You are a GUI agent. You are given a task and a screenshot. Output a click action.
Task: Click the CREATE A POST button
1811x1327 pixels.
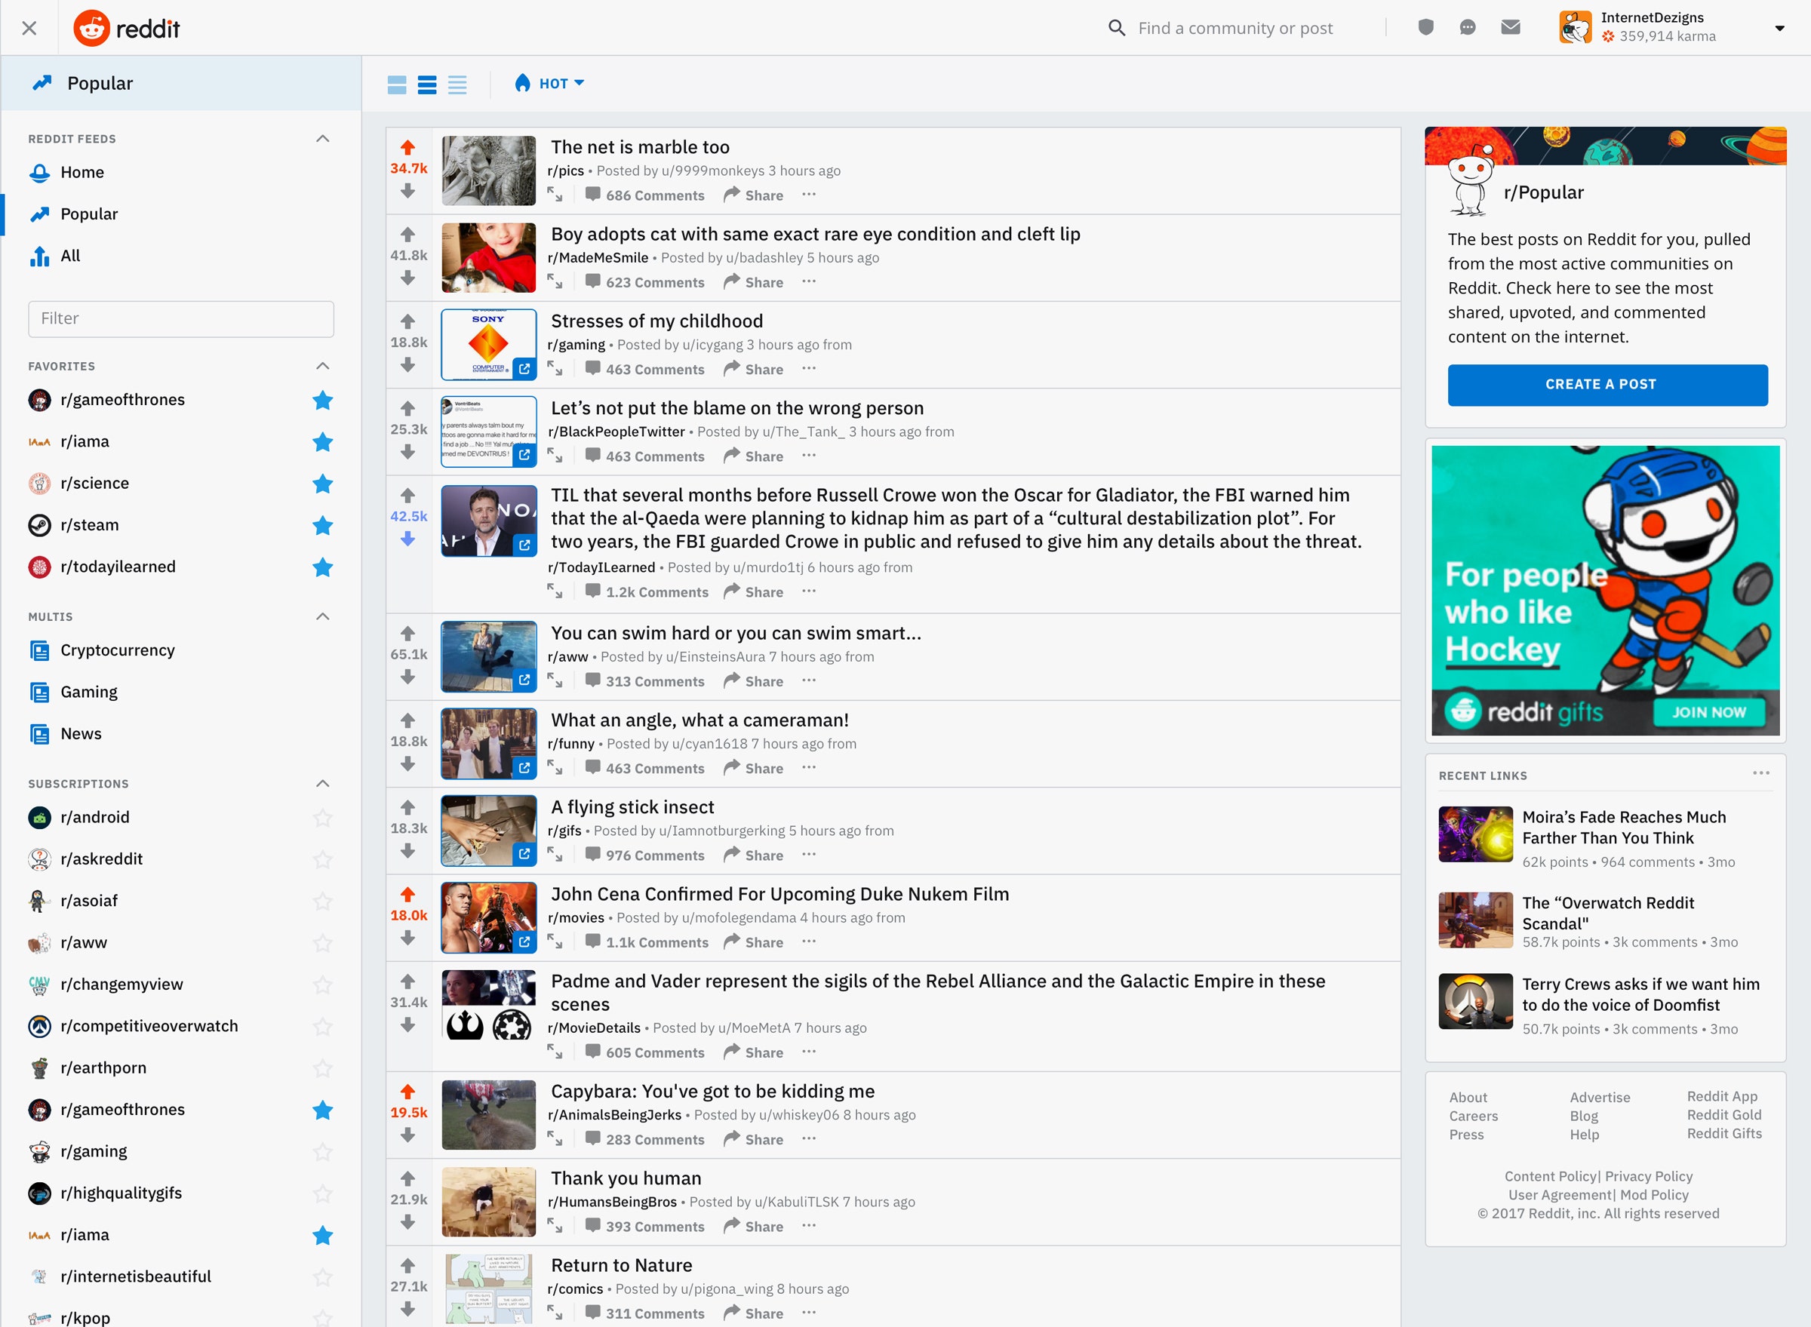point(1600,384)
